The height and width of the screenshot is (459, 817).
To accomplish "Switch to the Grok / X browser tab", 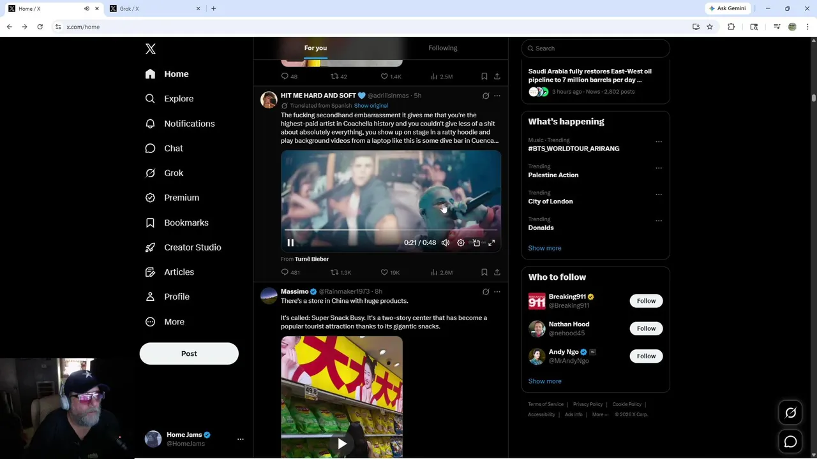I will [x=153, y=9].
